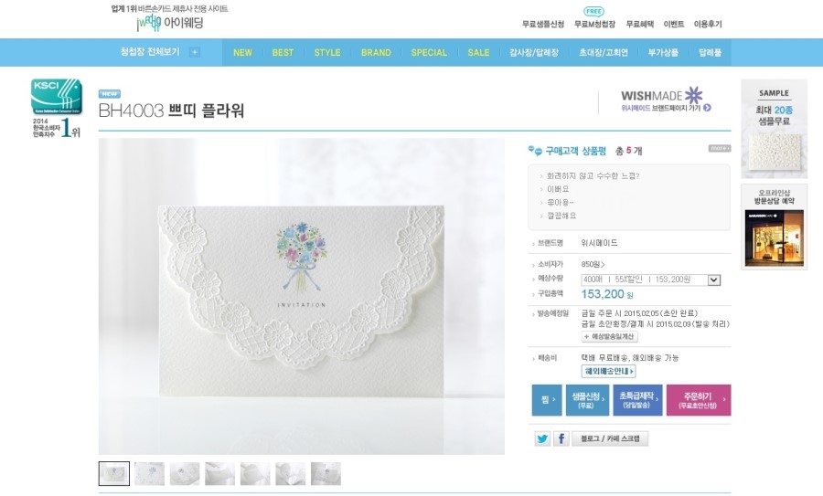Screen dimensions: 823x496
Task: Open the SPECIAL menu item
Action: tap(429, 52)
